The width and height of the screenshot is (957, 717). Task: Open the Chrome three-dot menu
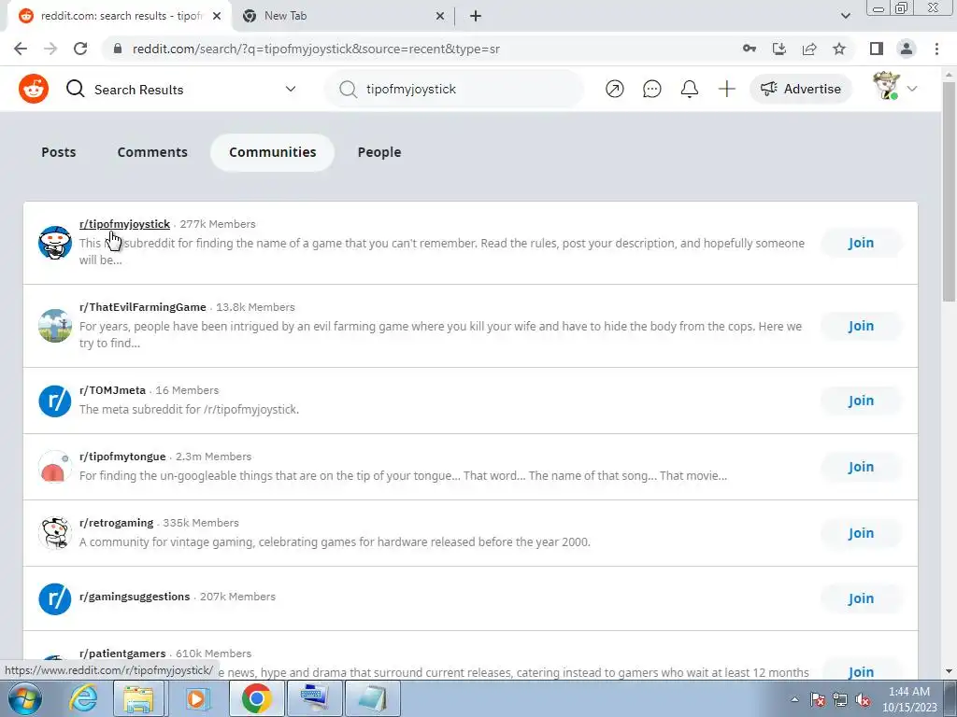(936, 49)
